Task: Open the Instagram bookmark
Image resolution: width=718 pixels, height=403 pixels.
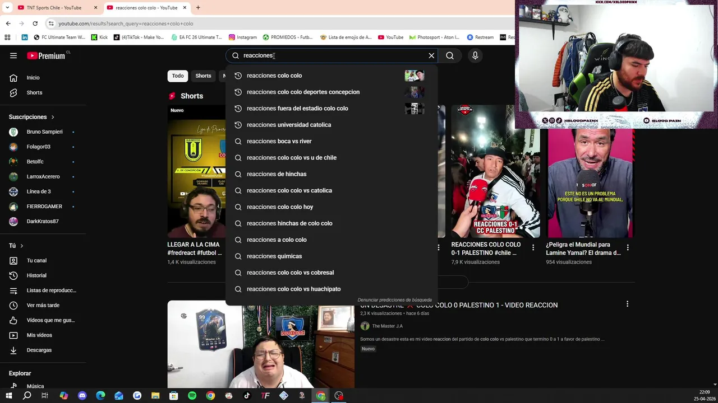Action: 242,38
